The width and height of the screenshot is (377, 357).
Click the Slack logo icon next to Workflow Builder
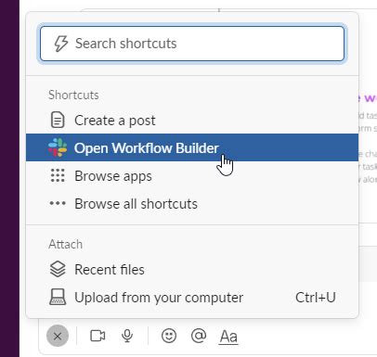click(x=58, y=147)
